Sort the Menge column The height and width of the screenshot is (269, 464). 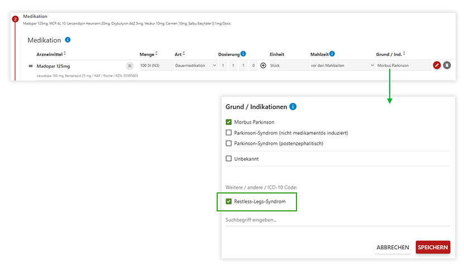pos(148,54)
